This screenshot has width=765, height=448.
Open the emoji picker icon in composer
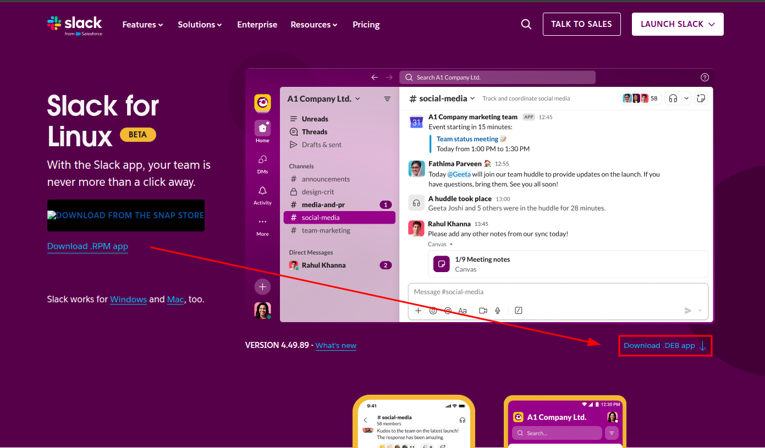tap(433, 311)
